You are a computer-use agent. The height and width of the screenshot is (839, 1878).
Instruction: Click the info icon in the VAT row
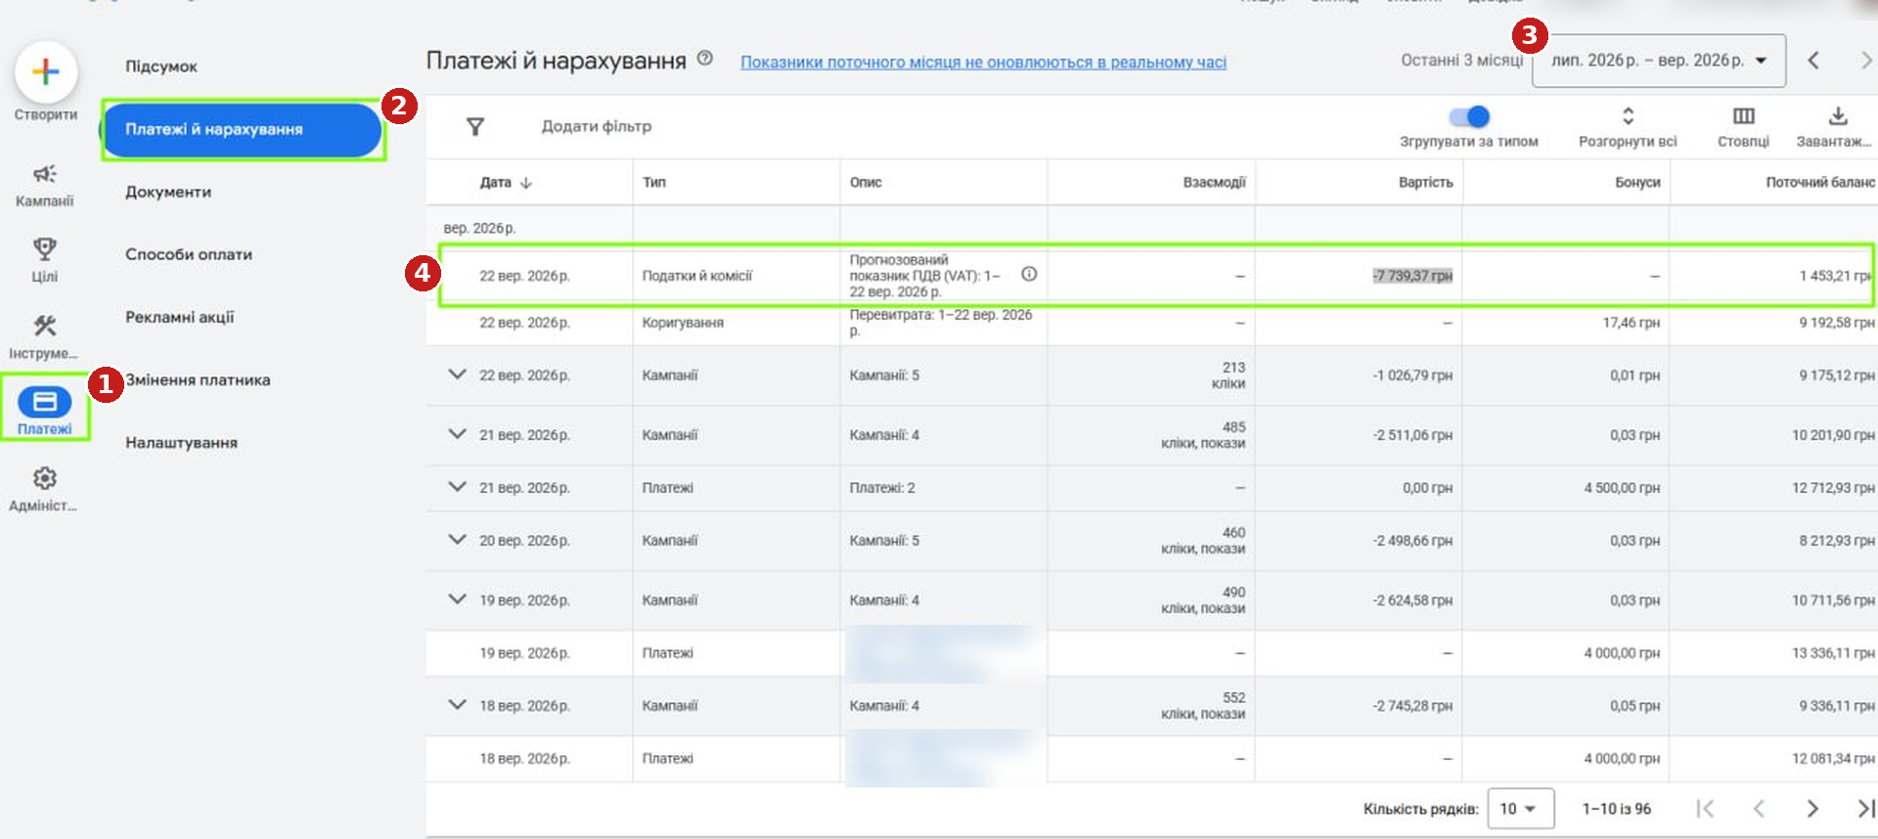tap(1029, 274)
